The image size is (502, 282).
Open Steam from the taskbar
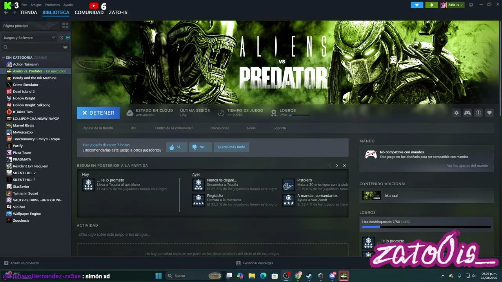(x=309, y=276)
